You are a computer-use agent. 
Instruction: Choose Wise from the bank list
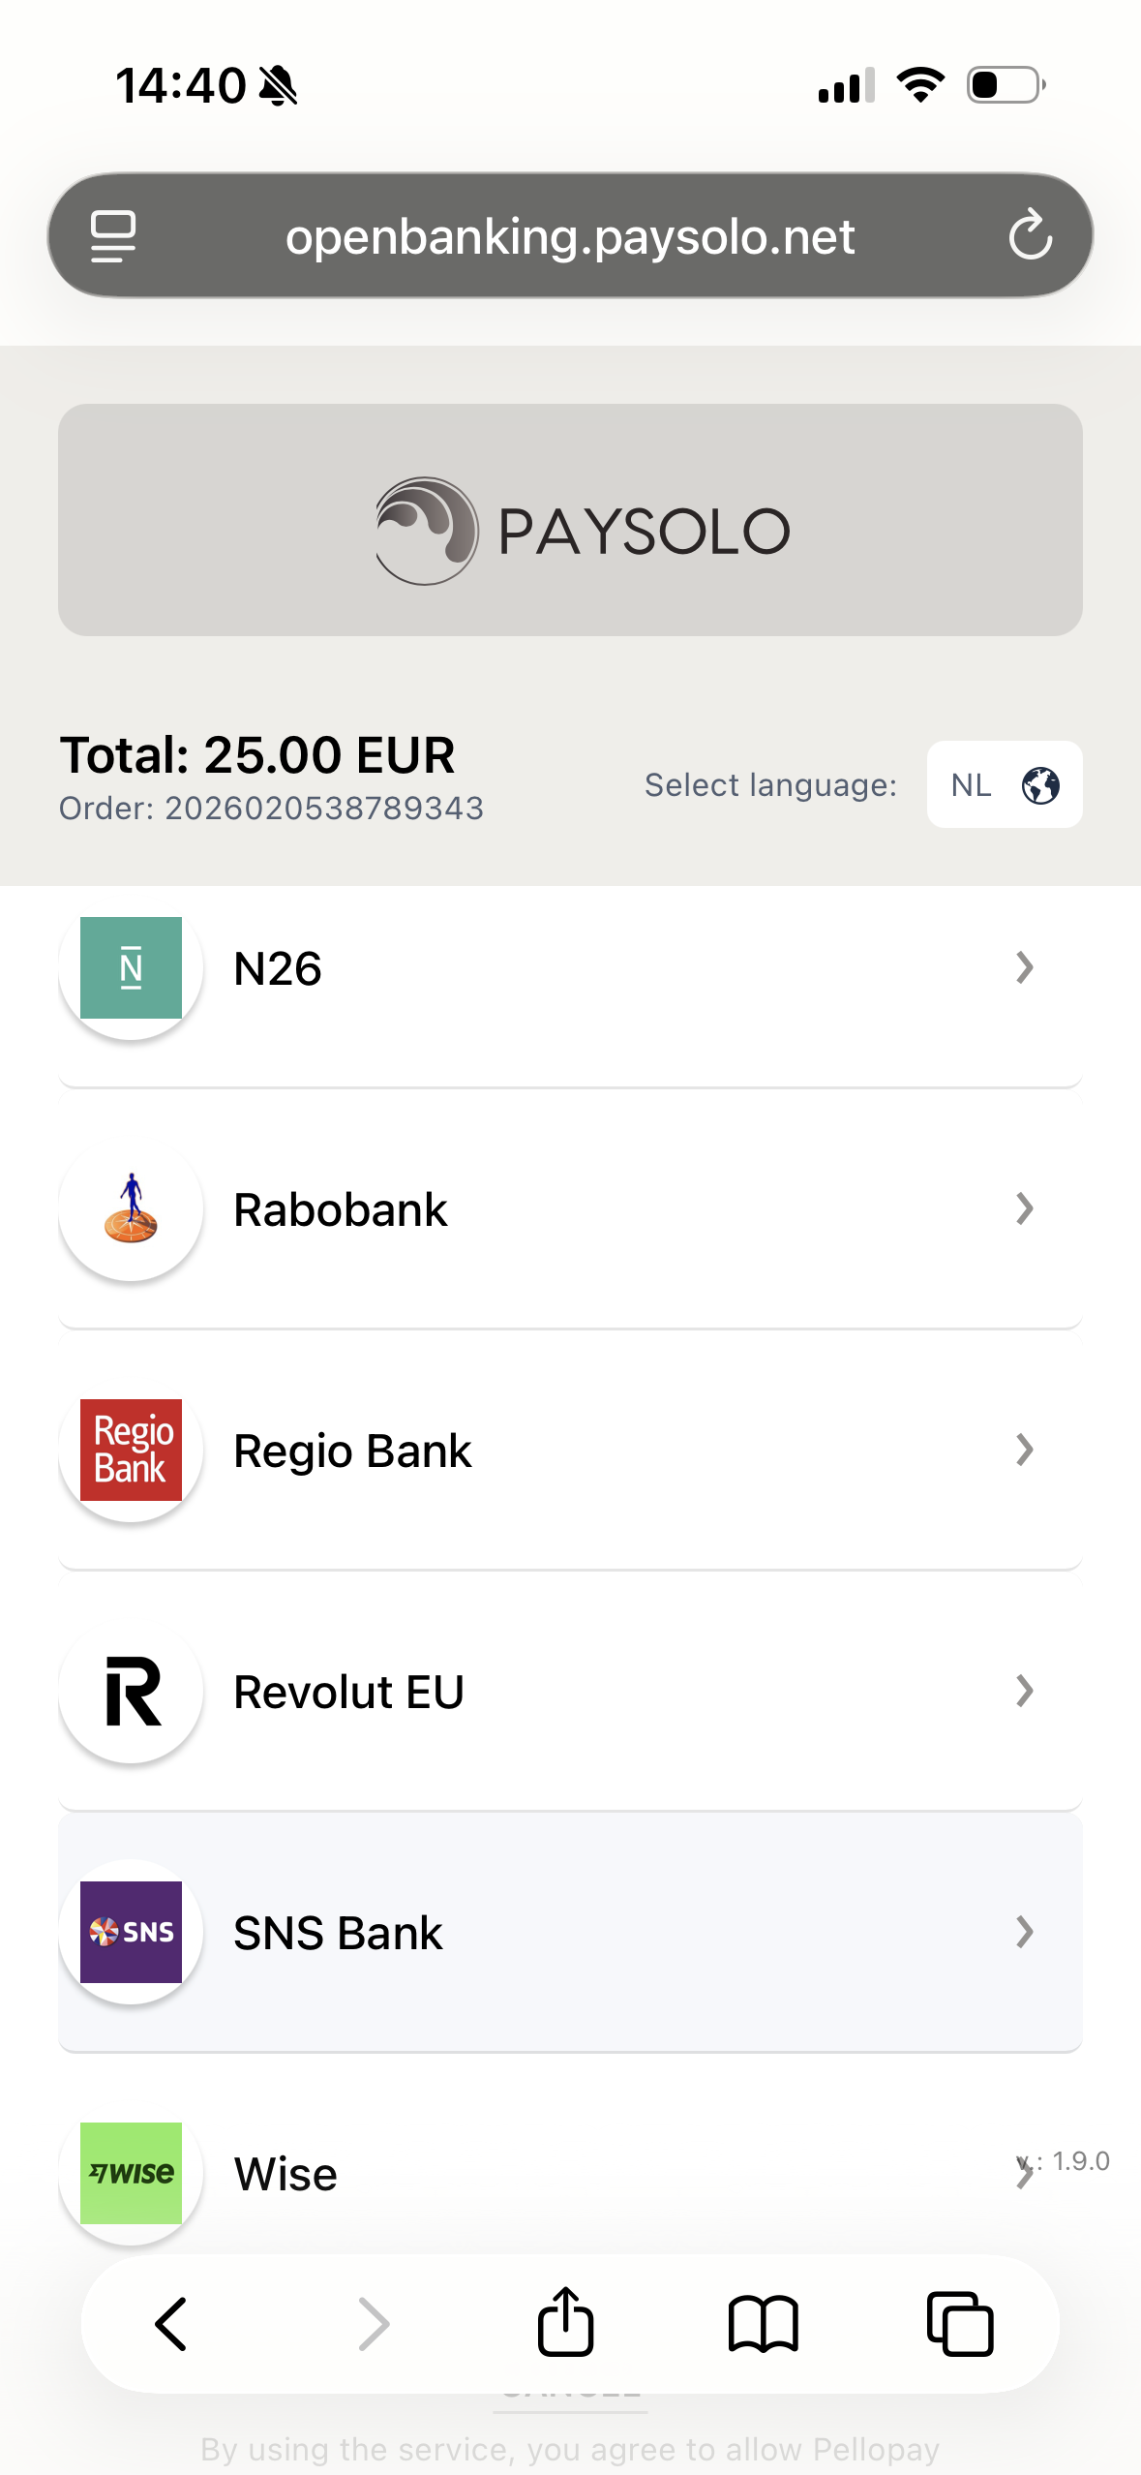[x=285, y=2174]
